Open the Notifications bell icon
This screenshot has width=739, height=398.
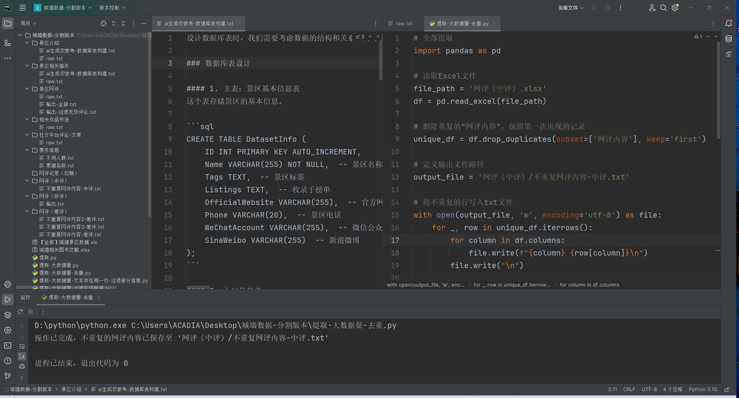click(x=729, y=23)
